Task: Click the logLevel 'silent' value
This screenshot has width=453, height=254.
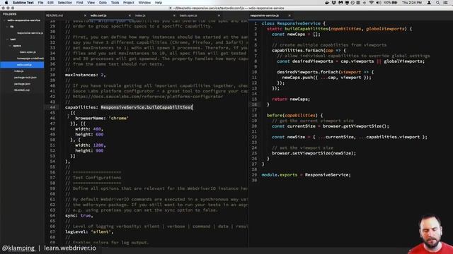Action: tap(101, 232)
